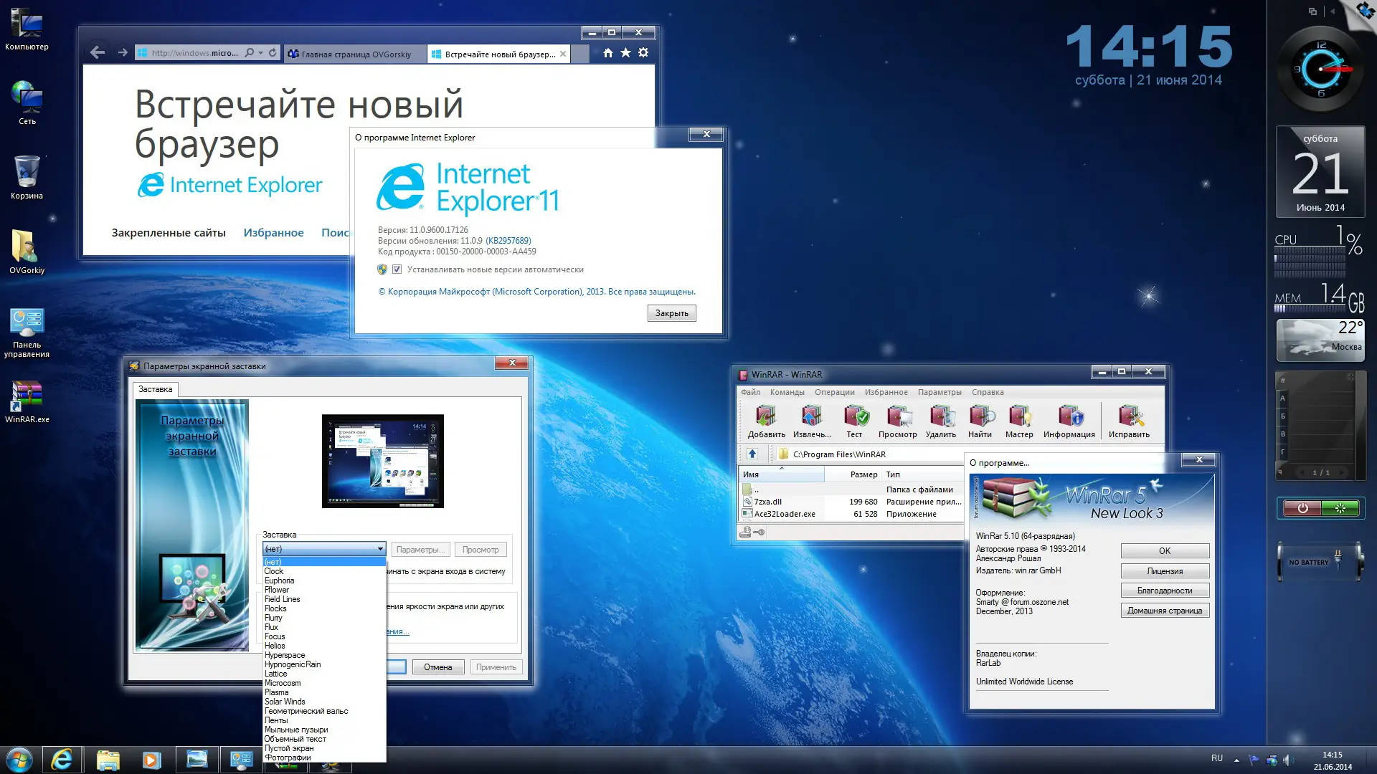
Task: Click WinRAR Test (Тест) icon
Action: (855, 418)
